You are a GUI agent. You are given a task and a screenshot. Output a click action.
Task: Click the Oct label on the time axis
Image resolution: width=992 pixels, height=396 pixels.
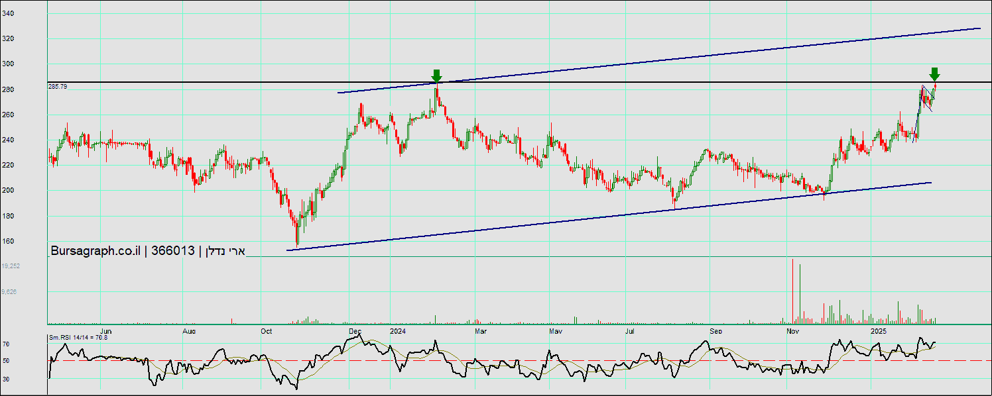click(x=267, y=330)
